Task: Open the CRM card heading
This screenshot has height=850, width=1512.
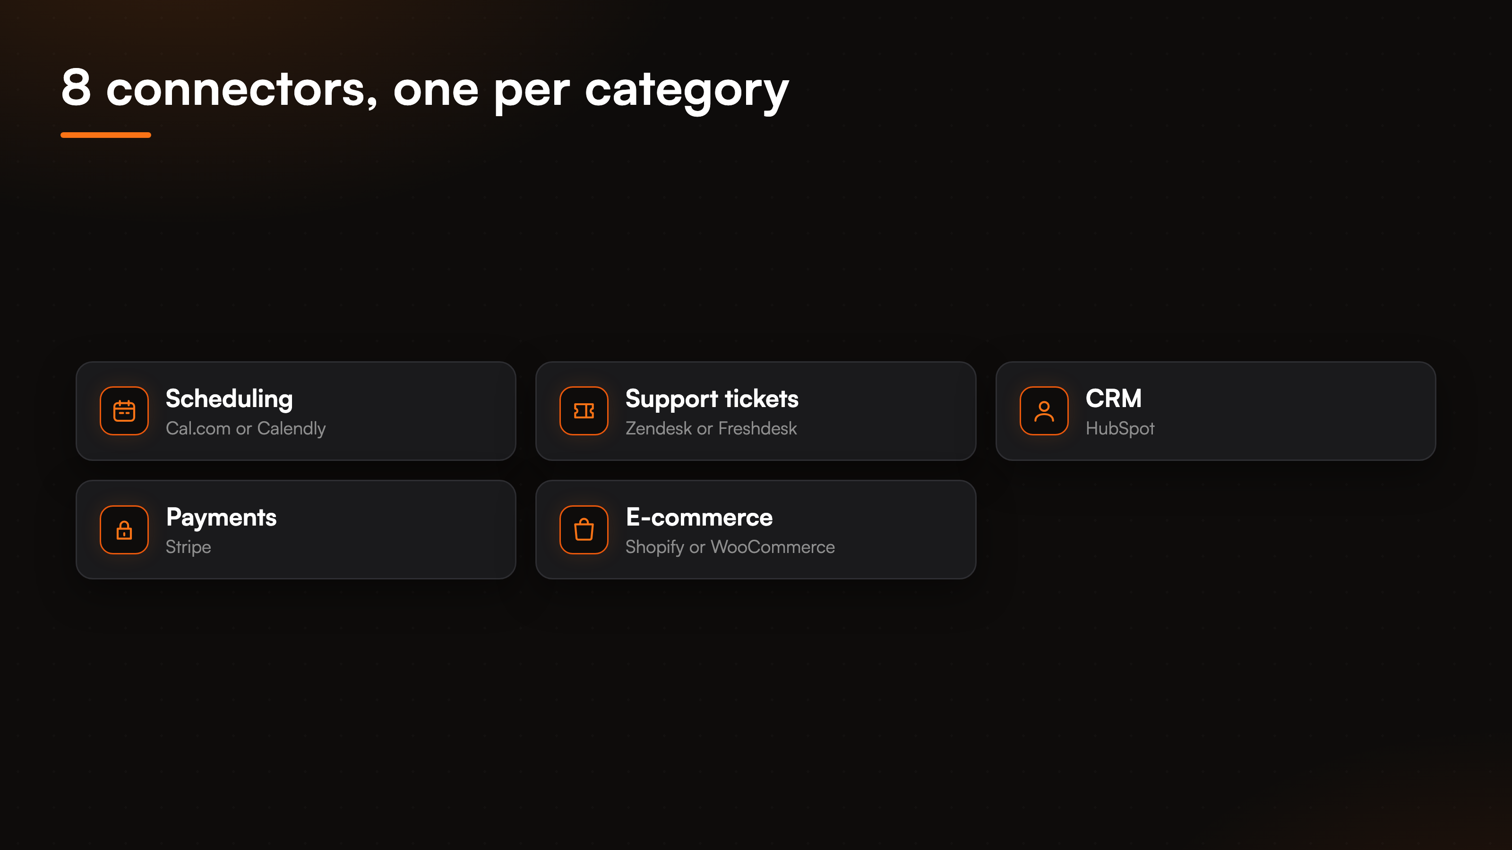Action: (1113, 398)
